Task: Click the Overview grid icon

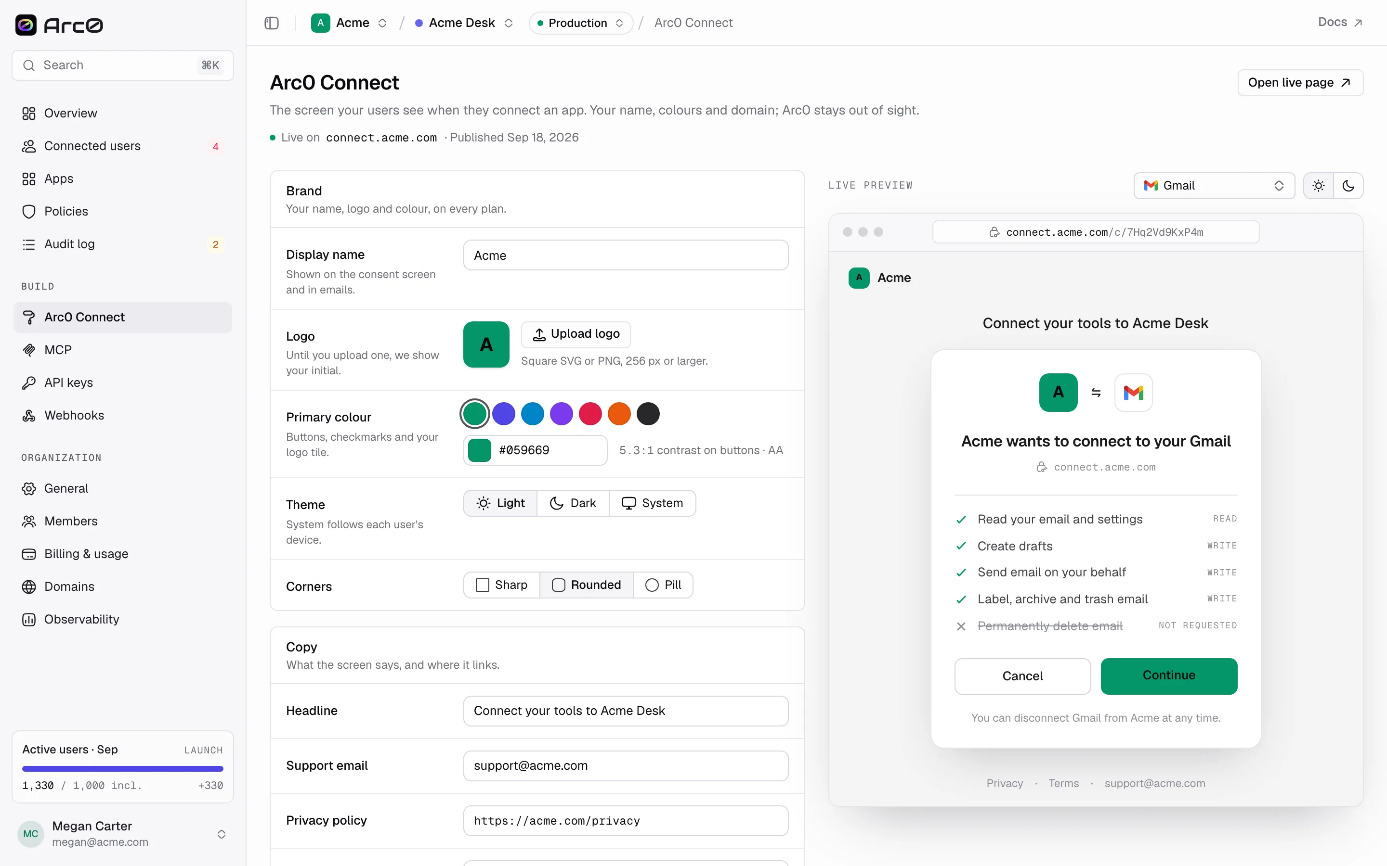Action: coord(29,114)
